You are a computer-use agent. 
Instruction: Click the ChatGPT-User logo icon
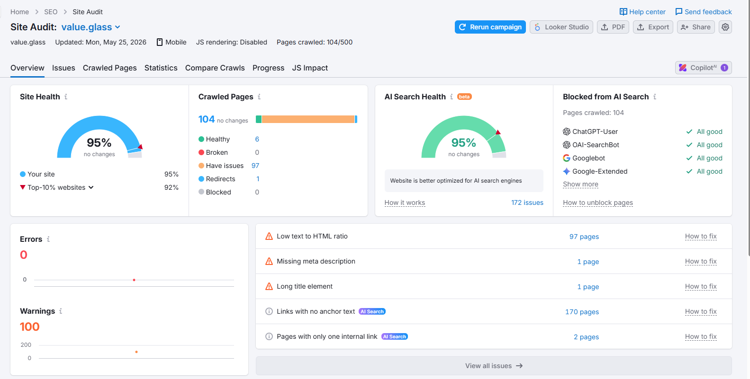click(567, 132)
